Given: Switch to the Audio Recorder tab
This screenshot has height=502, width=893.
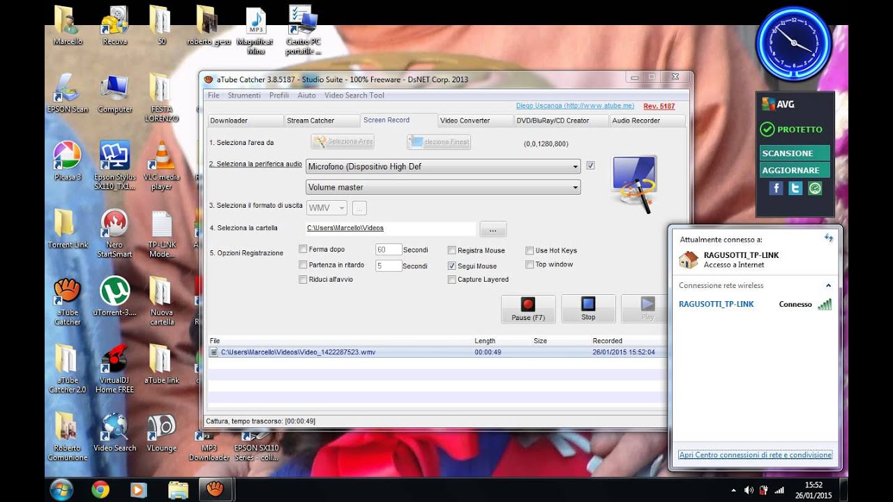Looking at the screenshot, I should [647, 121].
